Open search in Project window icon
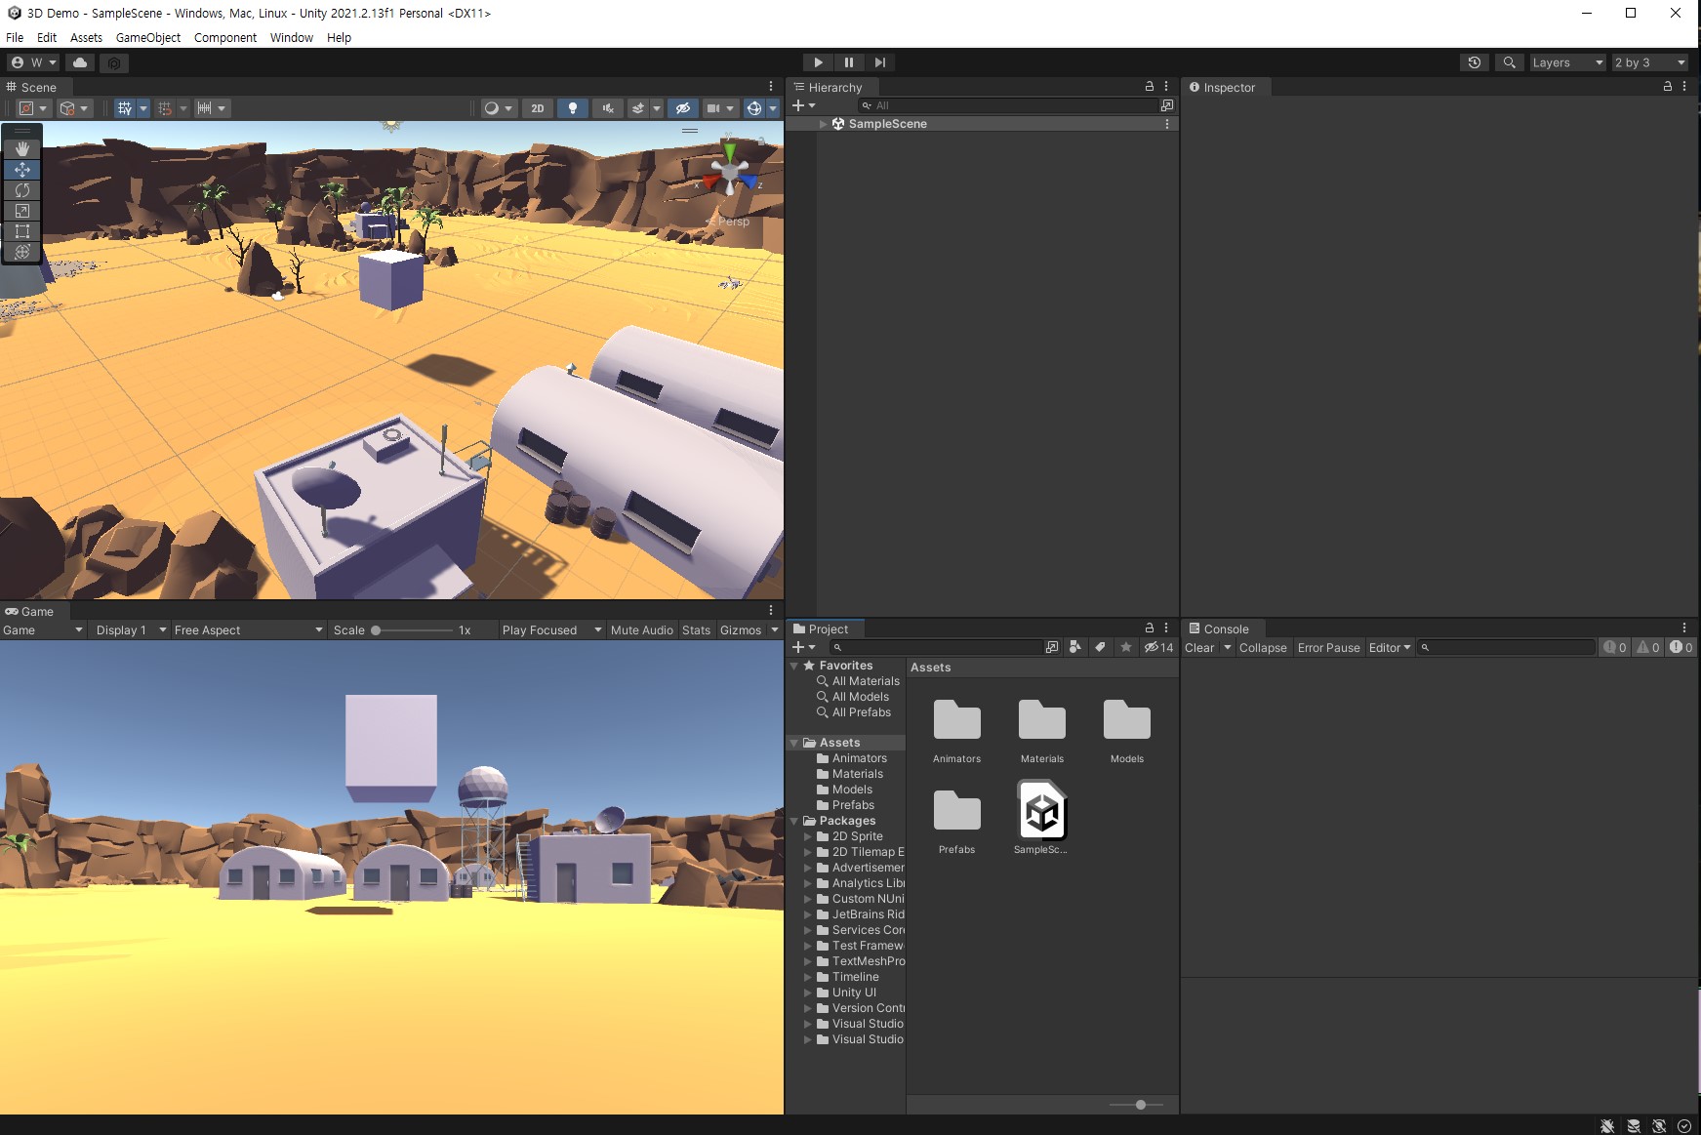Screen dimensions: 1701x1135 click(1052, 647)
